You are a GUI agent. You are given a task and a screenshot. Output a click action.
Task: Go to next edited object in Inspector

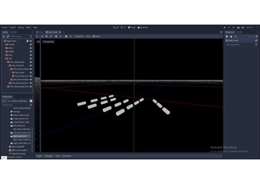point(253,37)
